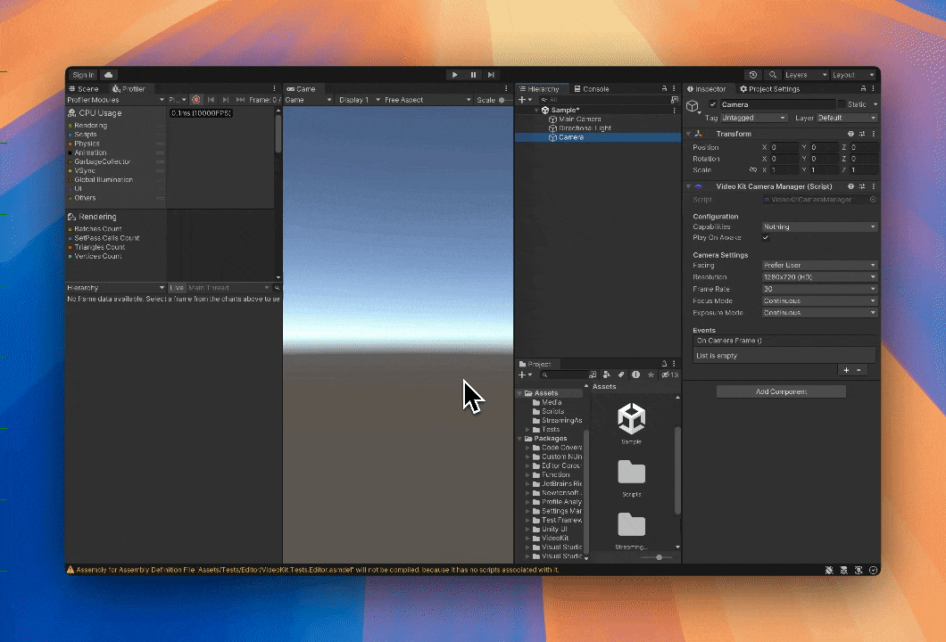This screenshot has width=946, height=642.
Task: Click the Hierarchy panel lock icon
Action: click(663, 89)
